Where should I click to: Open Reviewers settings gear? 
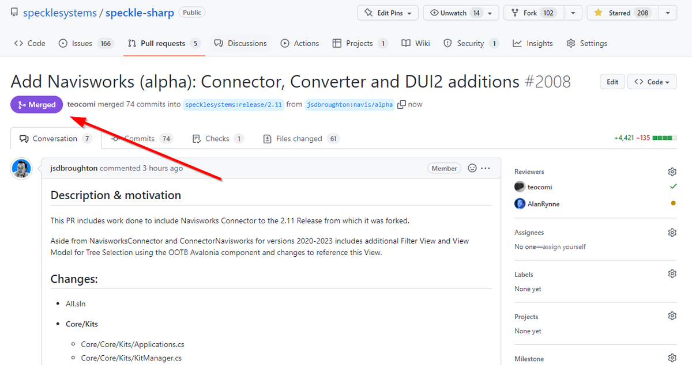(672, 172)
